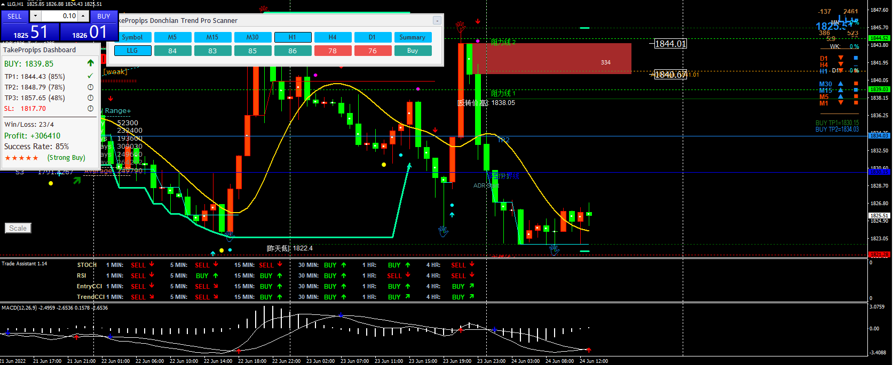Viewport: 893px width, 365px height.
Task: Select the H4 timeframe in scanner
Action: click(x=333, y=37)
